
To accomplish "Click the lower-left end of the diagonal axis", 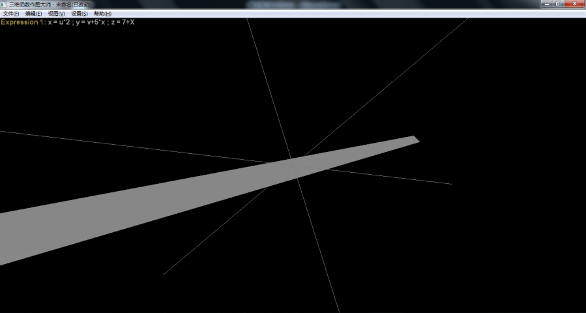I will click(x=164, y=273).
